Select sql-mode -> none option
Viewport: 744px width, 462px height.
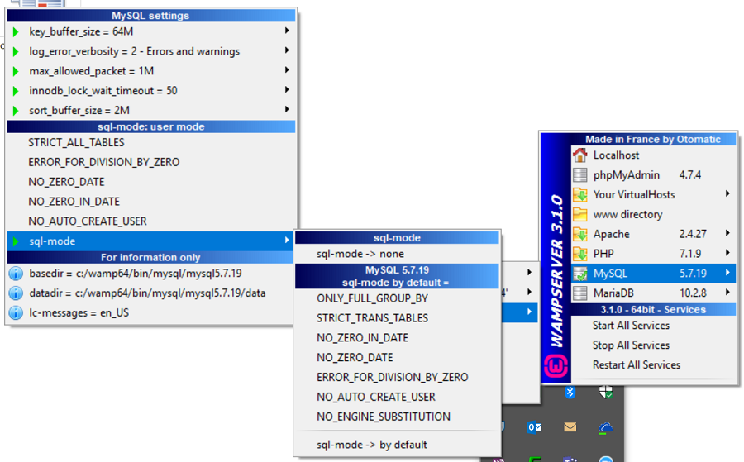397,254
